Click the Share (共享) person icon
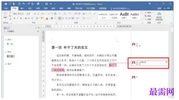 [164, 8]
